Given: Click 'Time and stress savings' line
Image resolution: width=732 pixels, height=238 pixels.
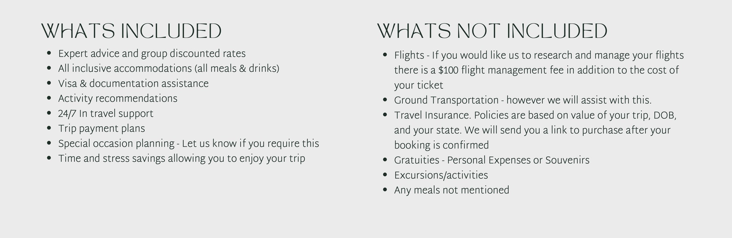Looking at the screenshot, I should (181, 159).
